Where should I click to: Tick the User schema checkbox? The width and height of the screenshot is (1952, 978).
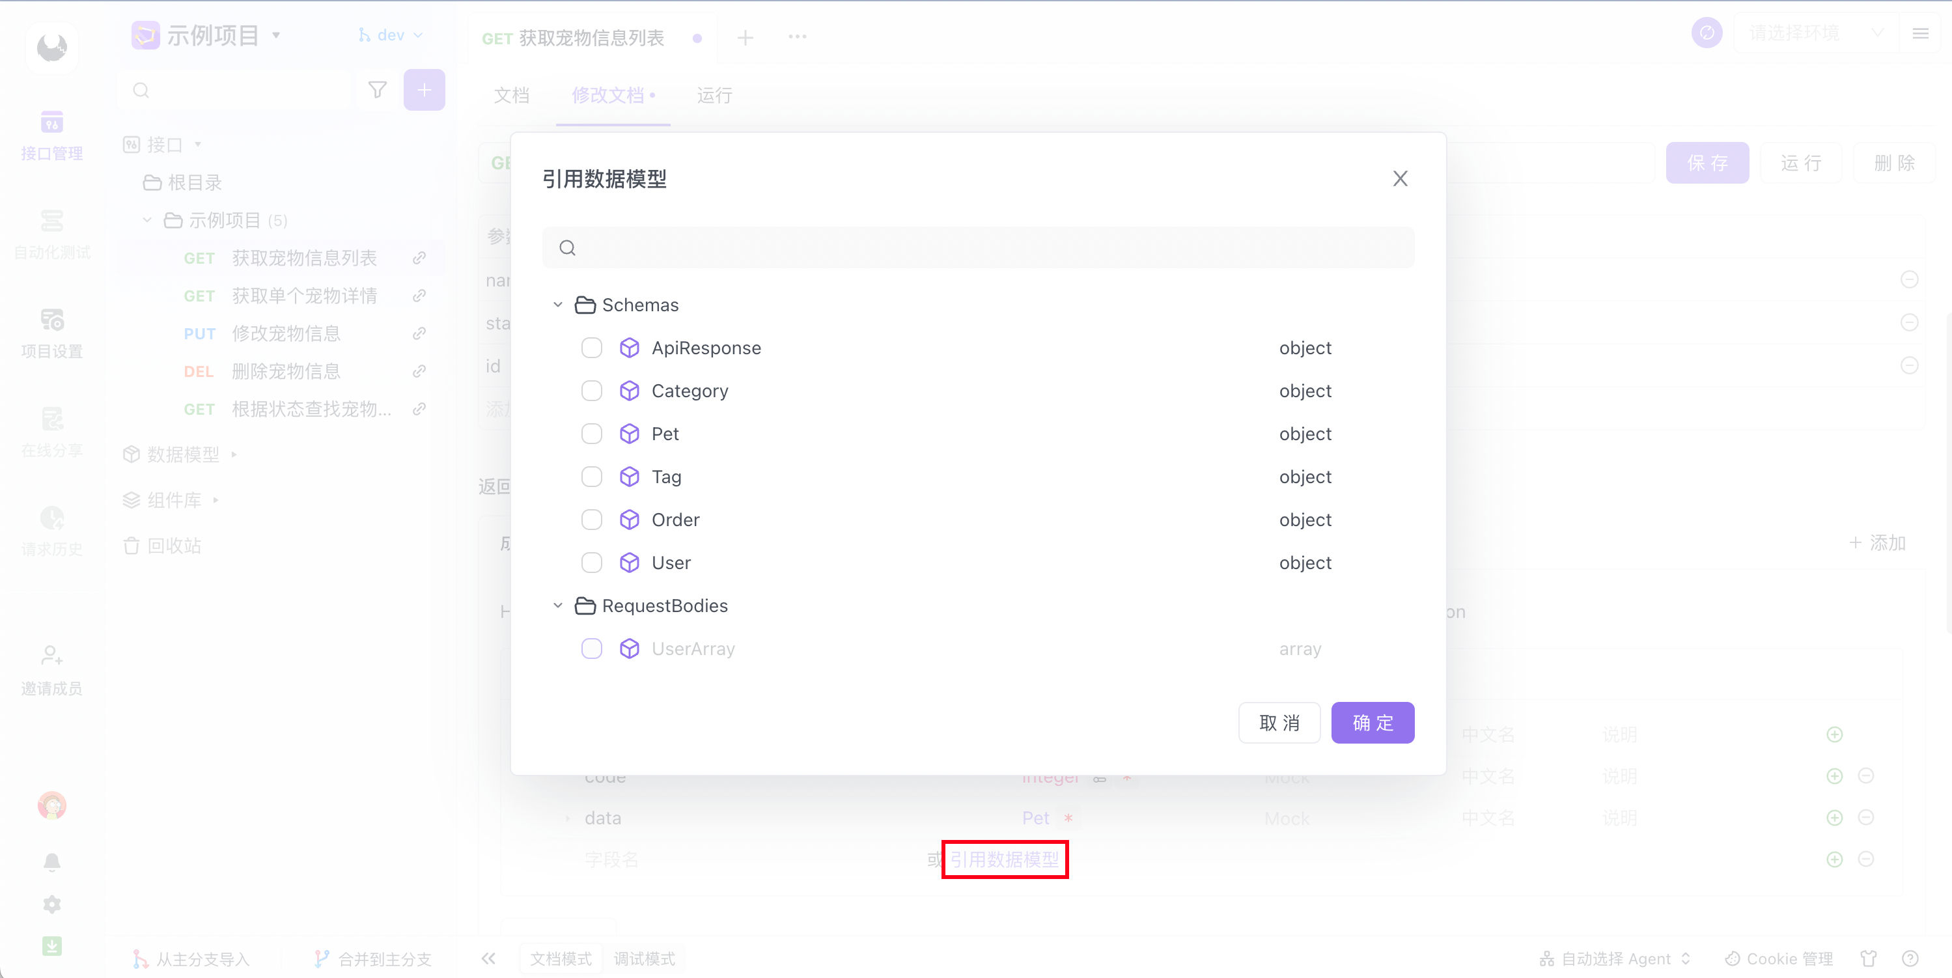(x=592, y=563)
